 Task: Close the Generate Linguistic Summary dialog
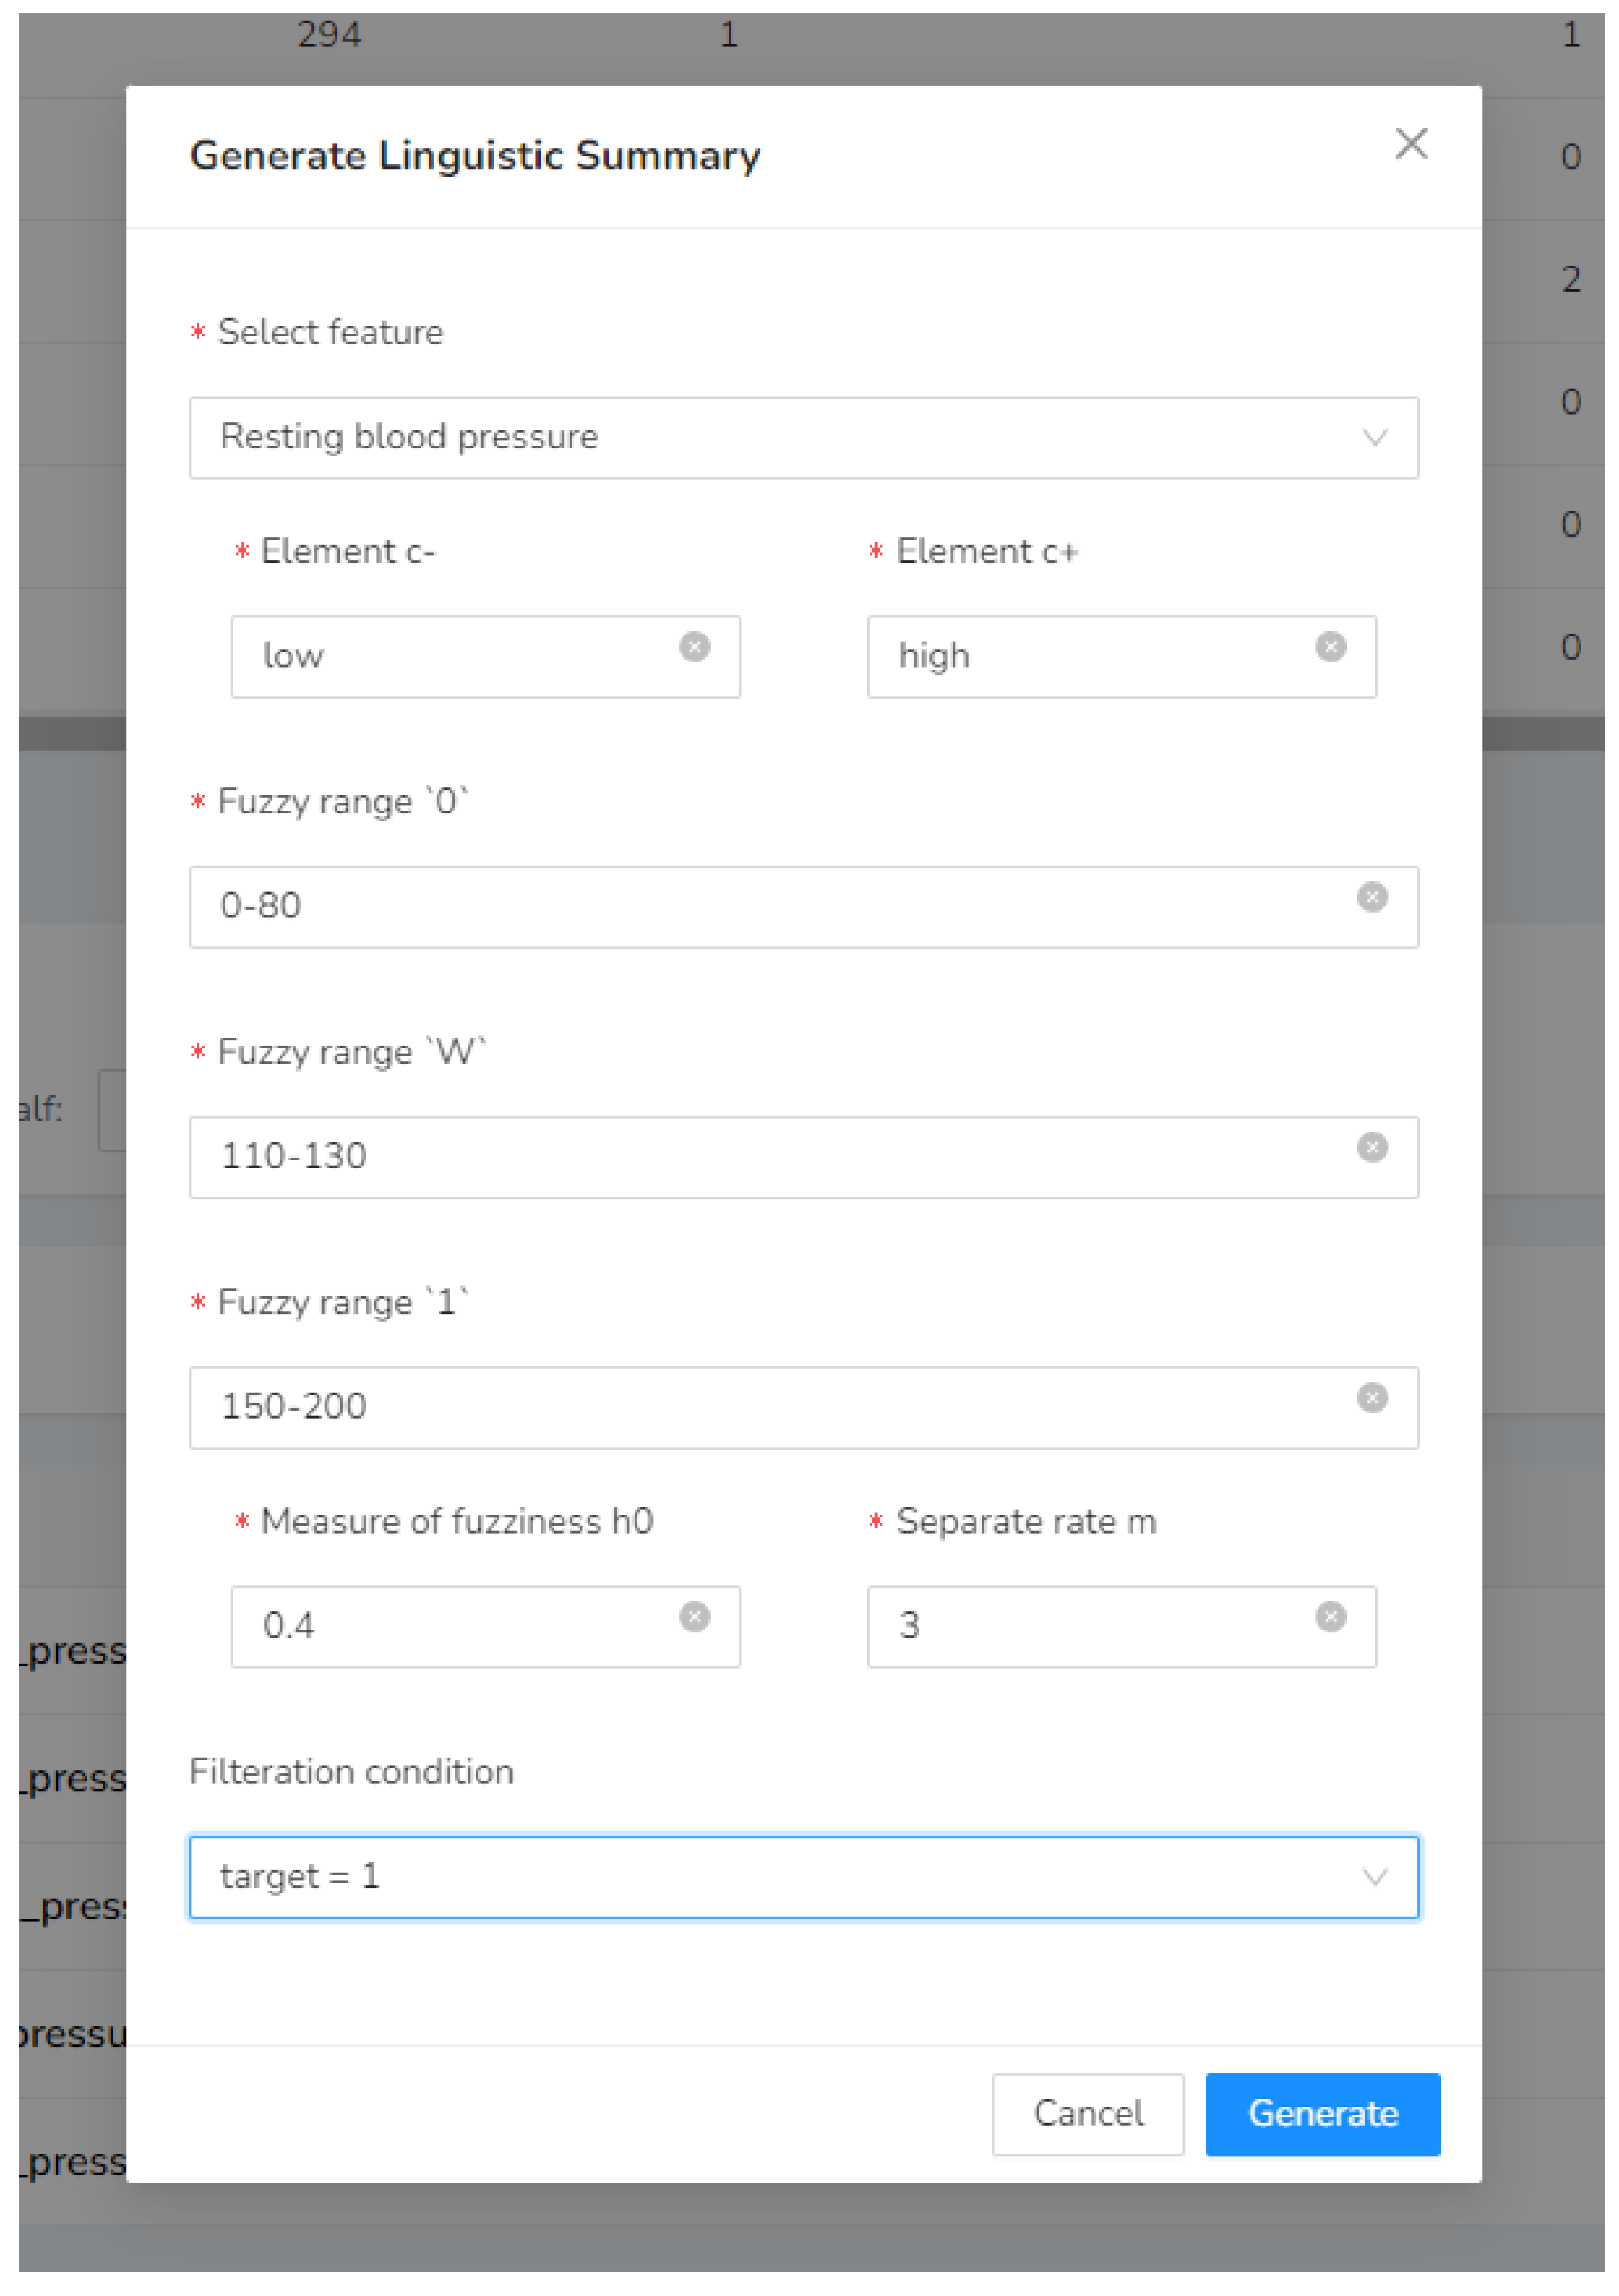point(1410,144)
